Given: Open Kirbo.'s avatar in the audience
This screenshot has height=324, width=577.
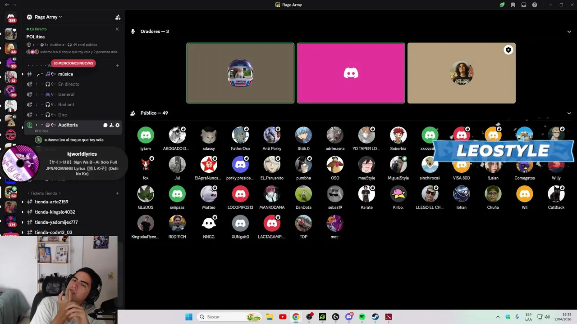Looking at the screenshot, I should coord(398,194).
